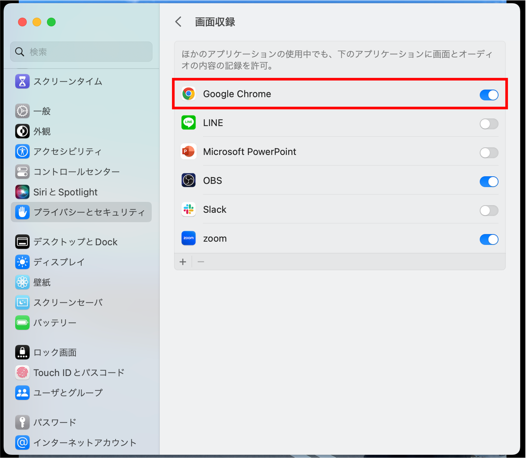The image size is (526, 458).
Task: Click the search magnifier icon
Action: 20,52
